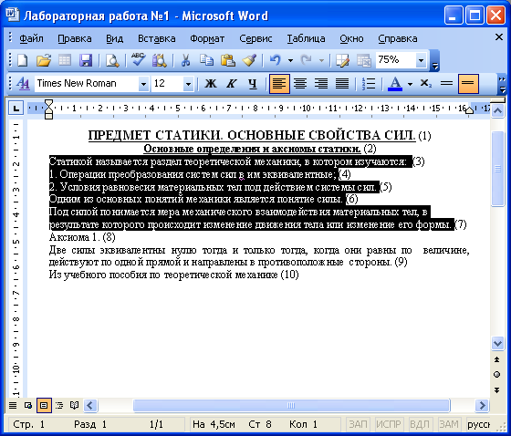Open the 75% zoom dropdown
This screenshot has width=511, height=436.
pos(421,60)
